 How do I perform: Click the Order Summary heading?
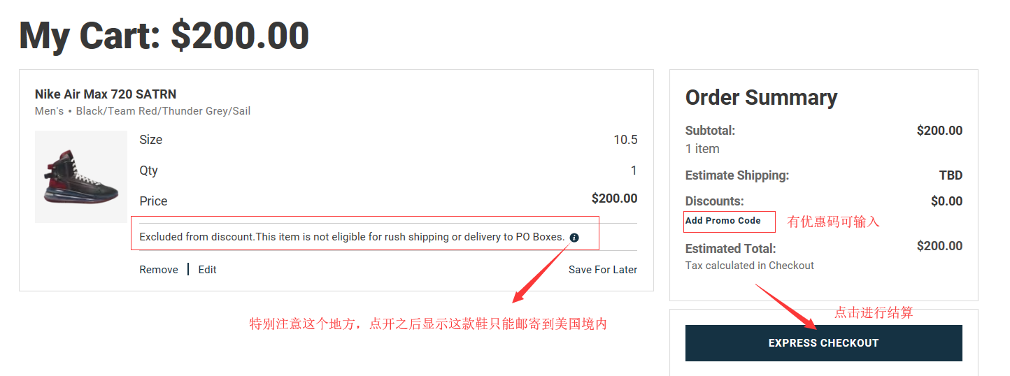click(x=761, y=98)
